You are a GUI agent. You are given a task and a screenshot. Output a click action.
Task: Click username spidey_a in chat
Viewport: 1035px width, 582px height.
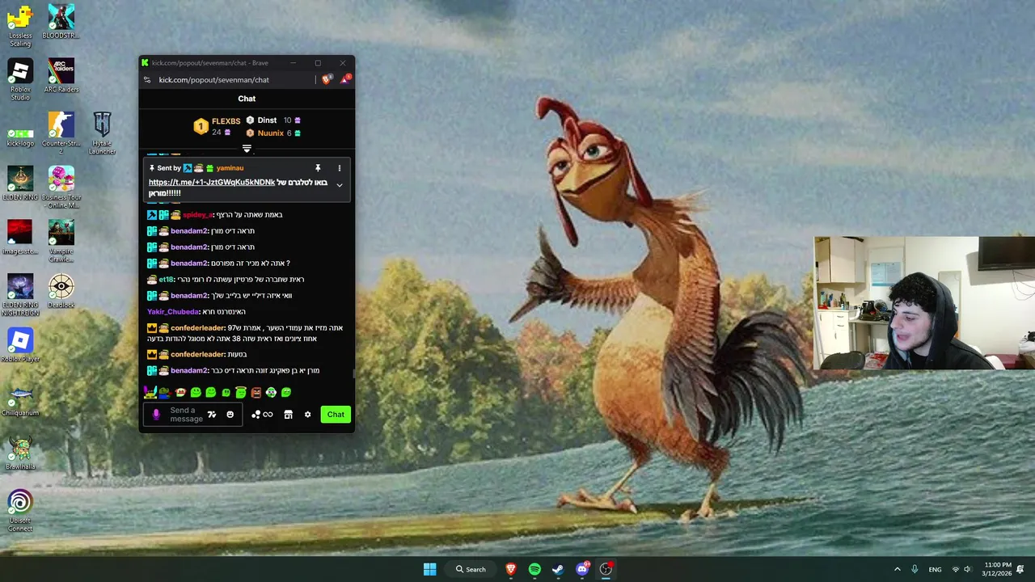[197, 215]
